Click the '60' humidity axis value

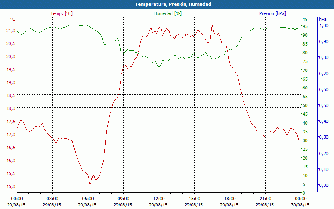click(305, 88)
